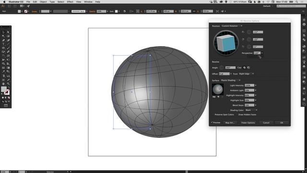The image size is (307, 173).
Task: Open Light Intensity slider arrow
Action: pos(256,86)
